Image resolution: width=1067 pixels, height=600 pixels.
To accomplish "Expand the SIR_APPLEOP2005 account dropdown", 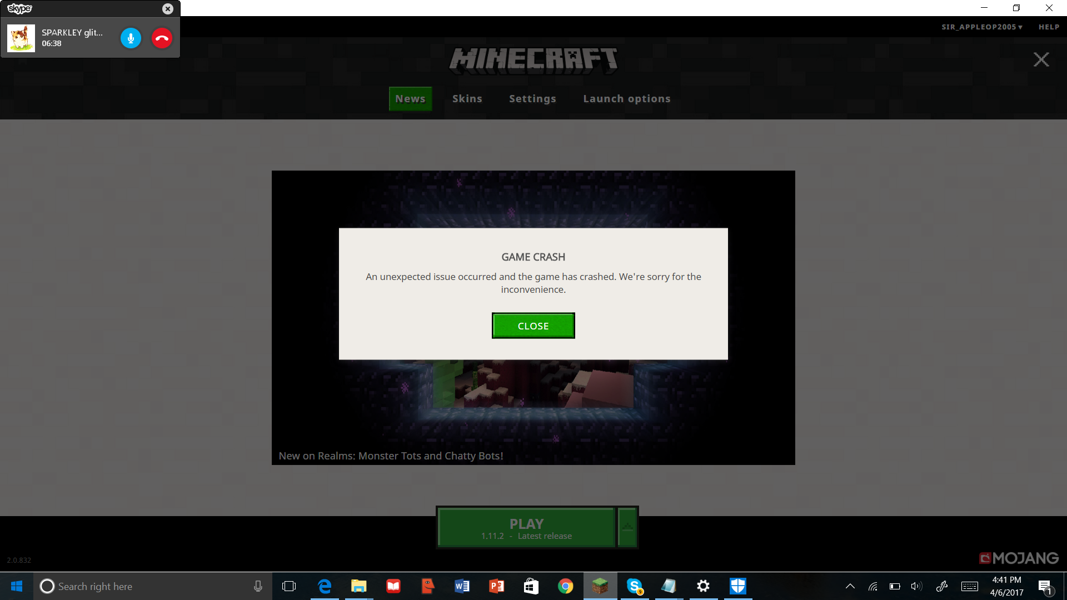I will coord(981,27).
